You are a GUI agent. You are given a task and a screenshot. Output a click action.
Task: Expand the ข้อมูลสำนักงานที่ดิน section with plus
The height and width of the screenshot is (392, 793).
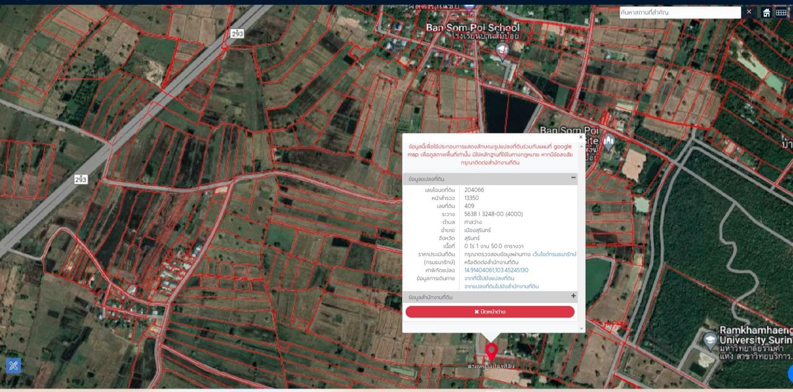(x=573, y=297)
